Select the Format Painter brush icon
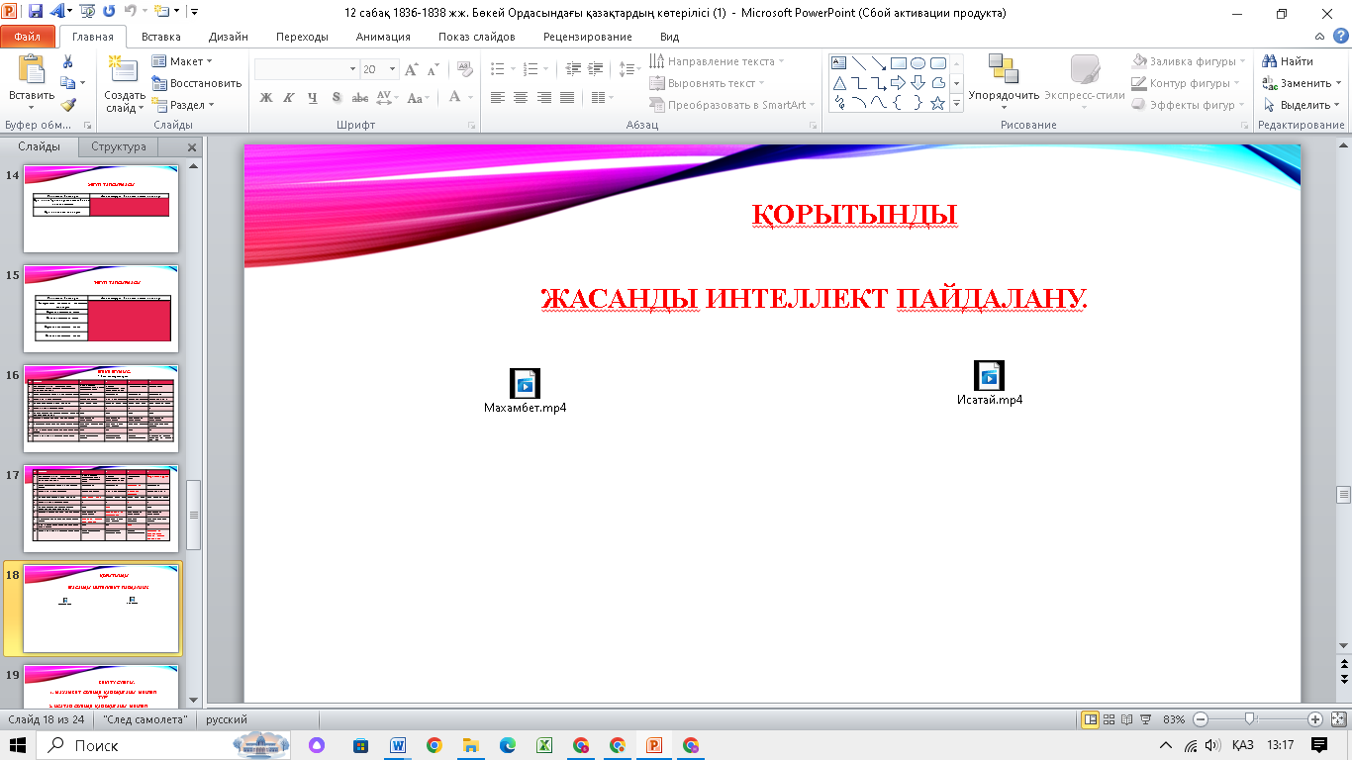 [67, 105]
